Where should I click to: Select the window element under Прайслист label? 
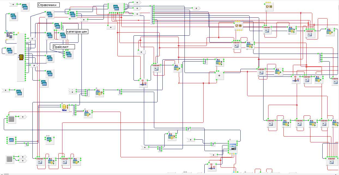[69, 55]
